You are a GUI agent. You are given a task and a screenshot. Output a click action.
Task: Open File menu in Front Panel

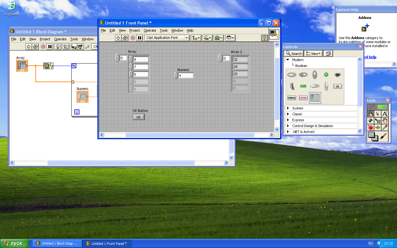(103, 30)
